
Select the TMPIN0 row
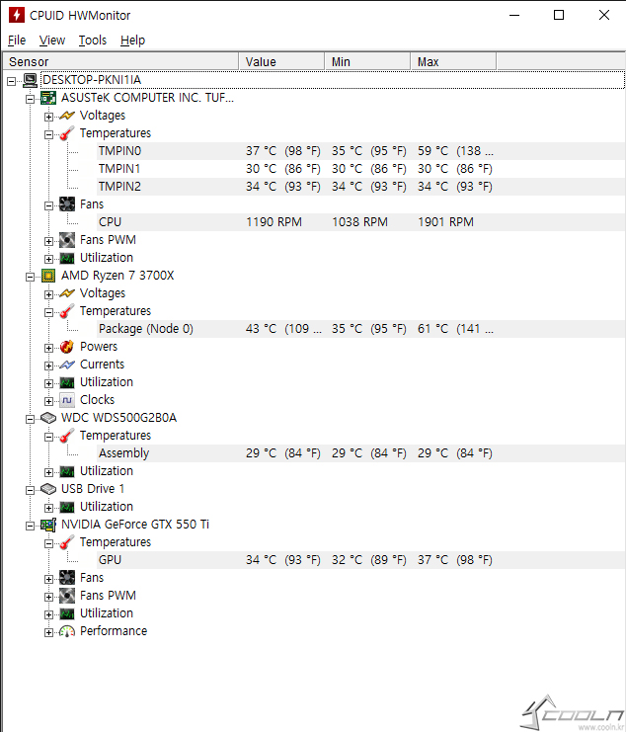(x=361, y=151)
